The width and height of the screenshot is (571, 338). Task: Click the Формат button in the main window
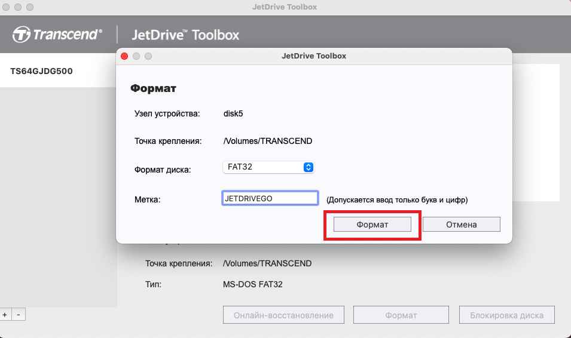(x=401, y=315)
